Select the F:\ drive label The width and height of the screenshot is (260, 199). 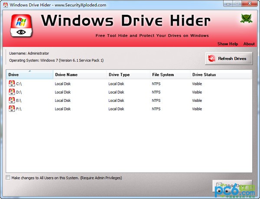click(19, 109)
